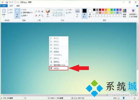The width and height of the screenshot is (139, 100).
Task: Pick the red color swatch
Action: point(103,10)
